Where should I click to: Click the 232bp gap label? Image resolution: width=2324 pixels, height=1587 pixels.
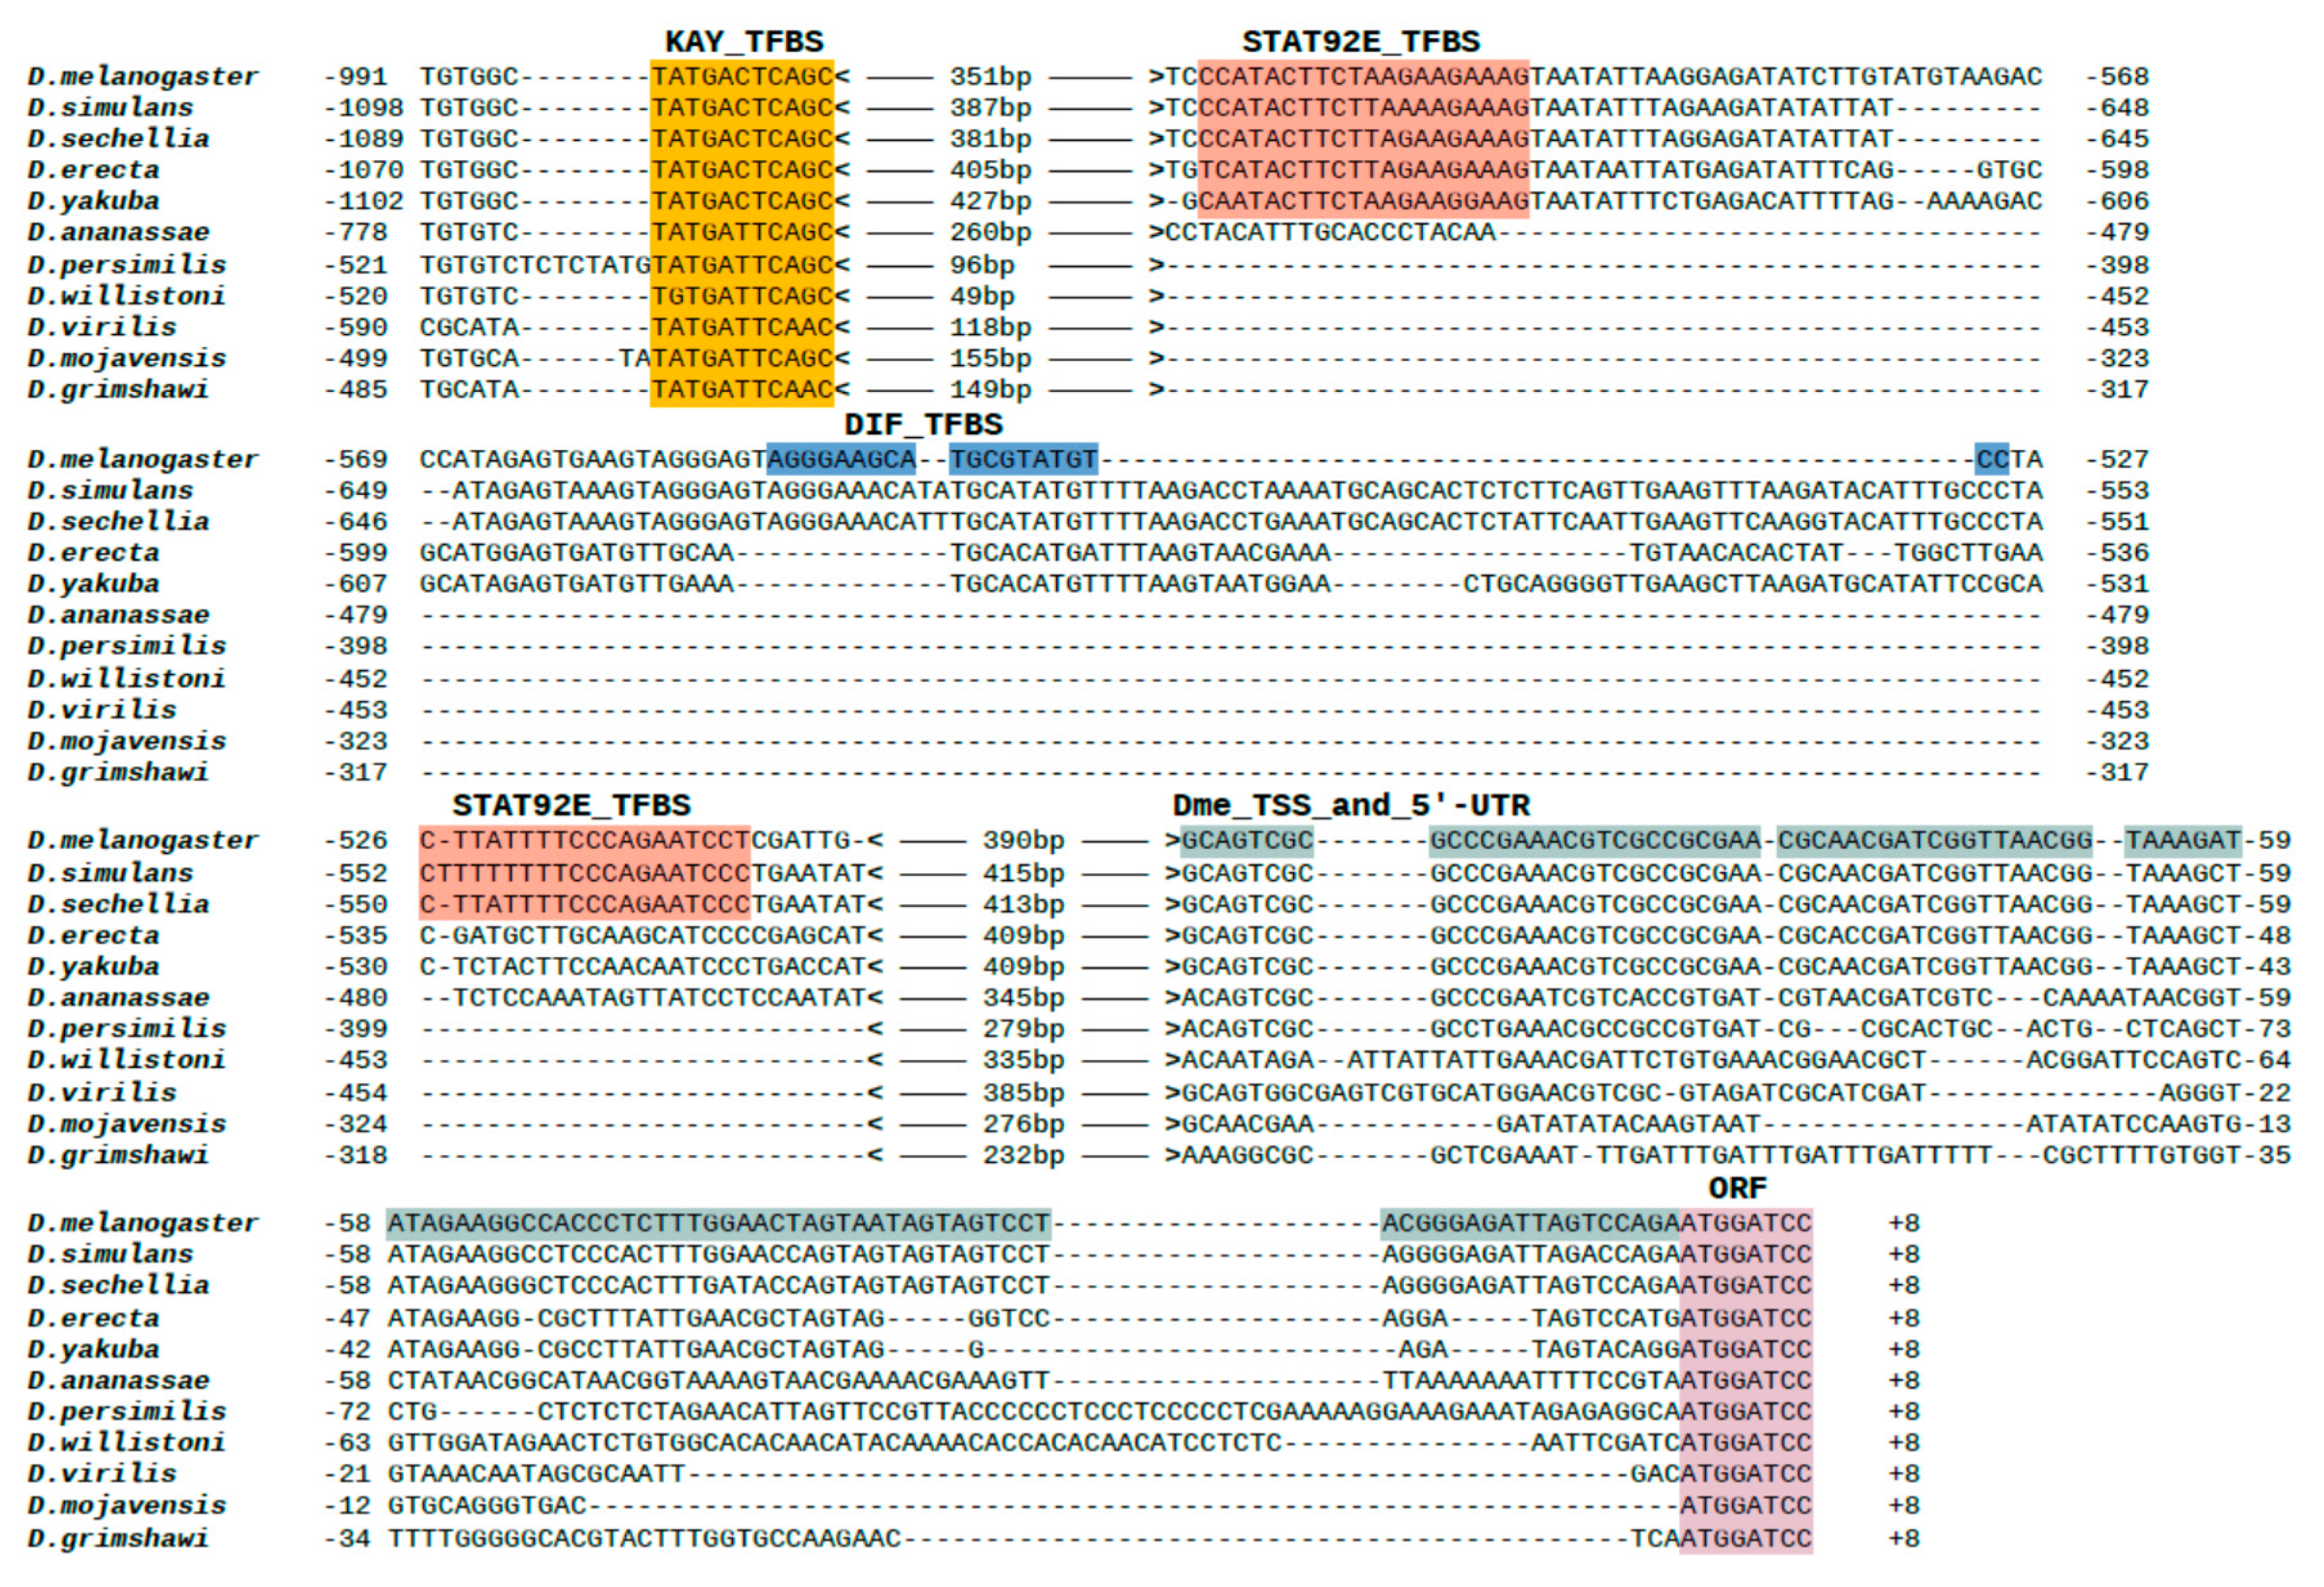pos(1023,1156)
